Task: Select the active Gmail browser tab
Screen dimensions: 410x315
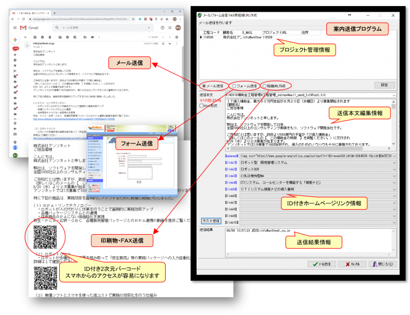Action: [x=30, y=13]
